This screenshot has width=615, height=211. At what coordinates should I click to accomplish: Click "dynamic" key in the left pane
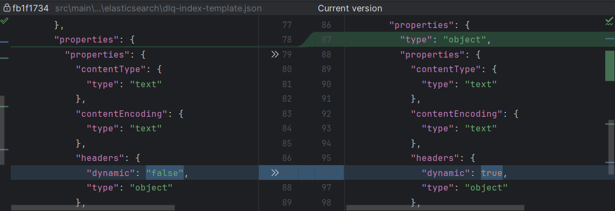(111, 173)
